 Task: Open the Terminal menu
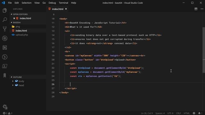tap(63, 3)
